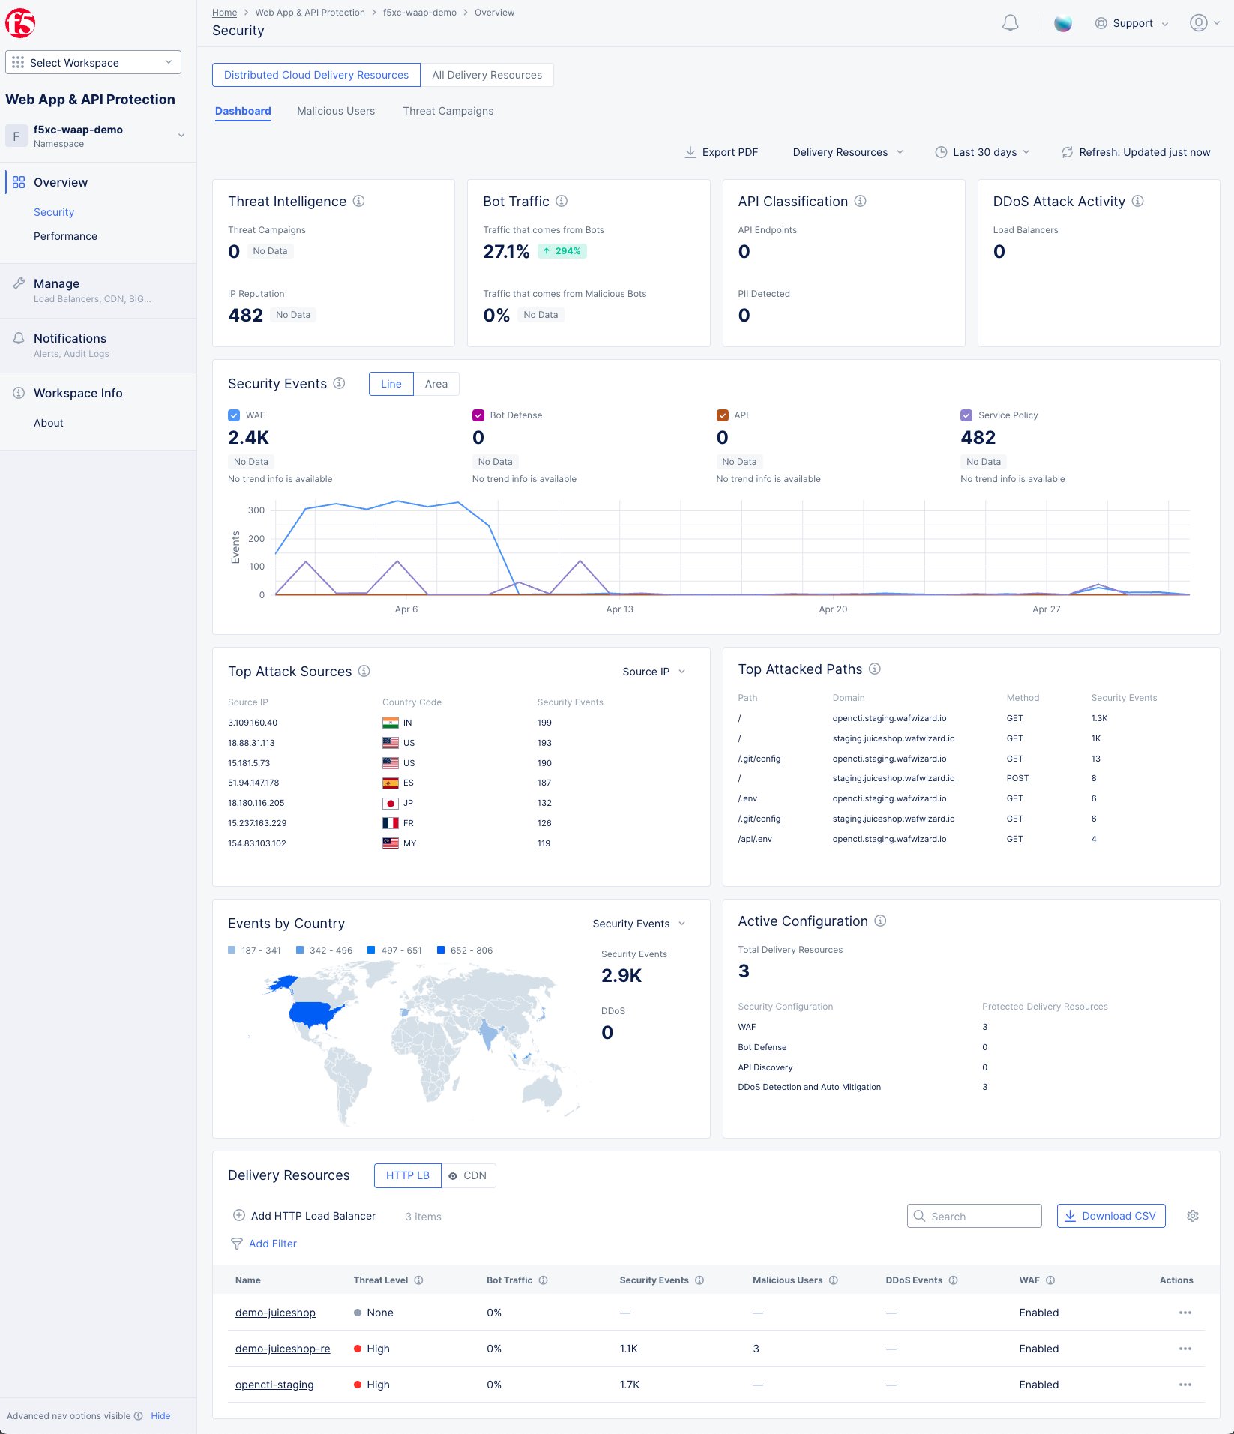Click the actions ellipsis for opencti-staging
1234x1434 pixels.
1185,1385
